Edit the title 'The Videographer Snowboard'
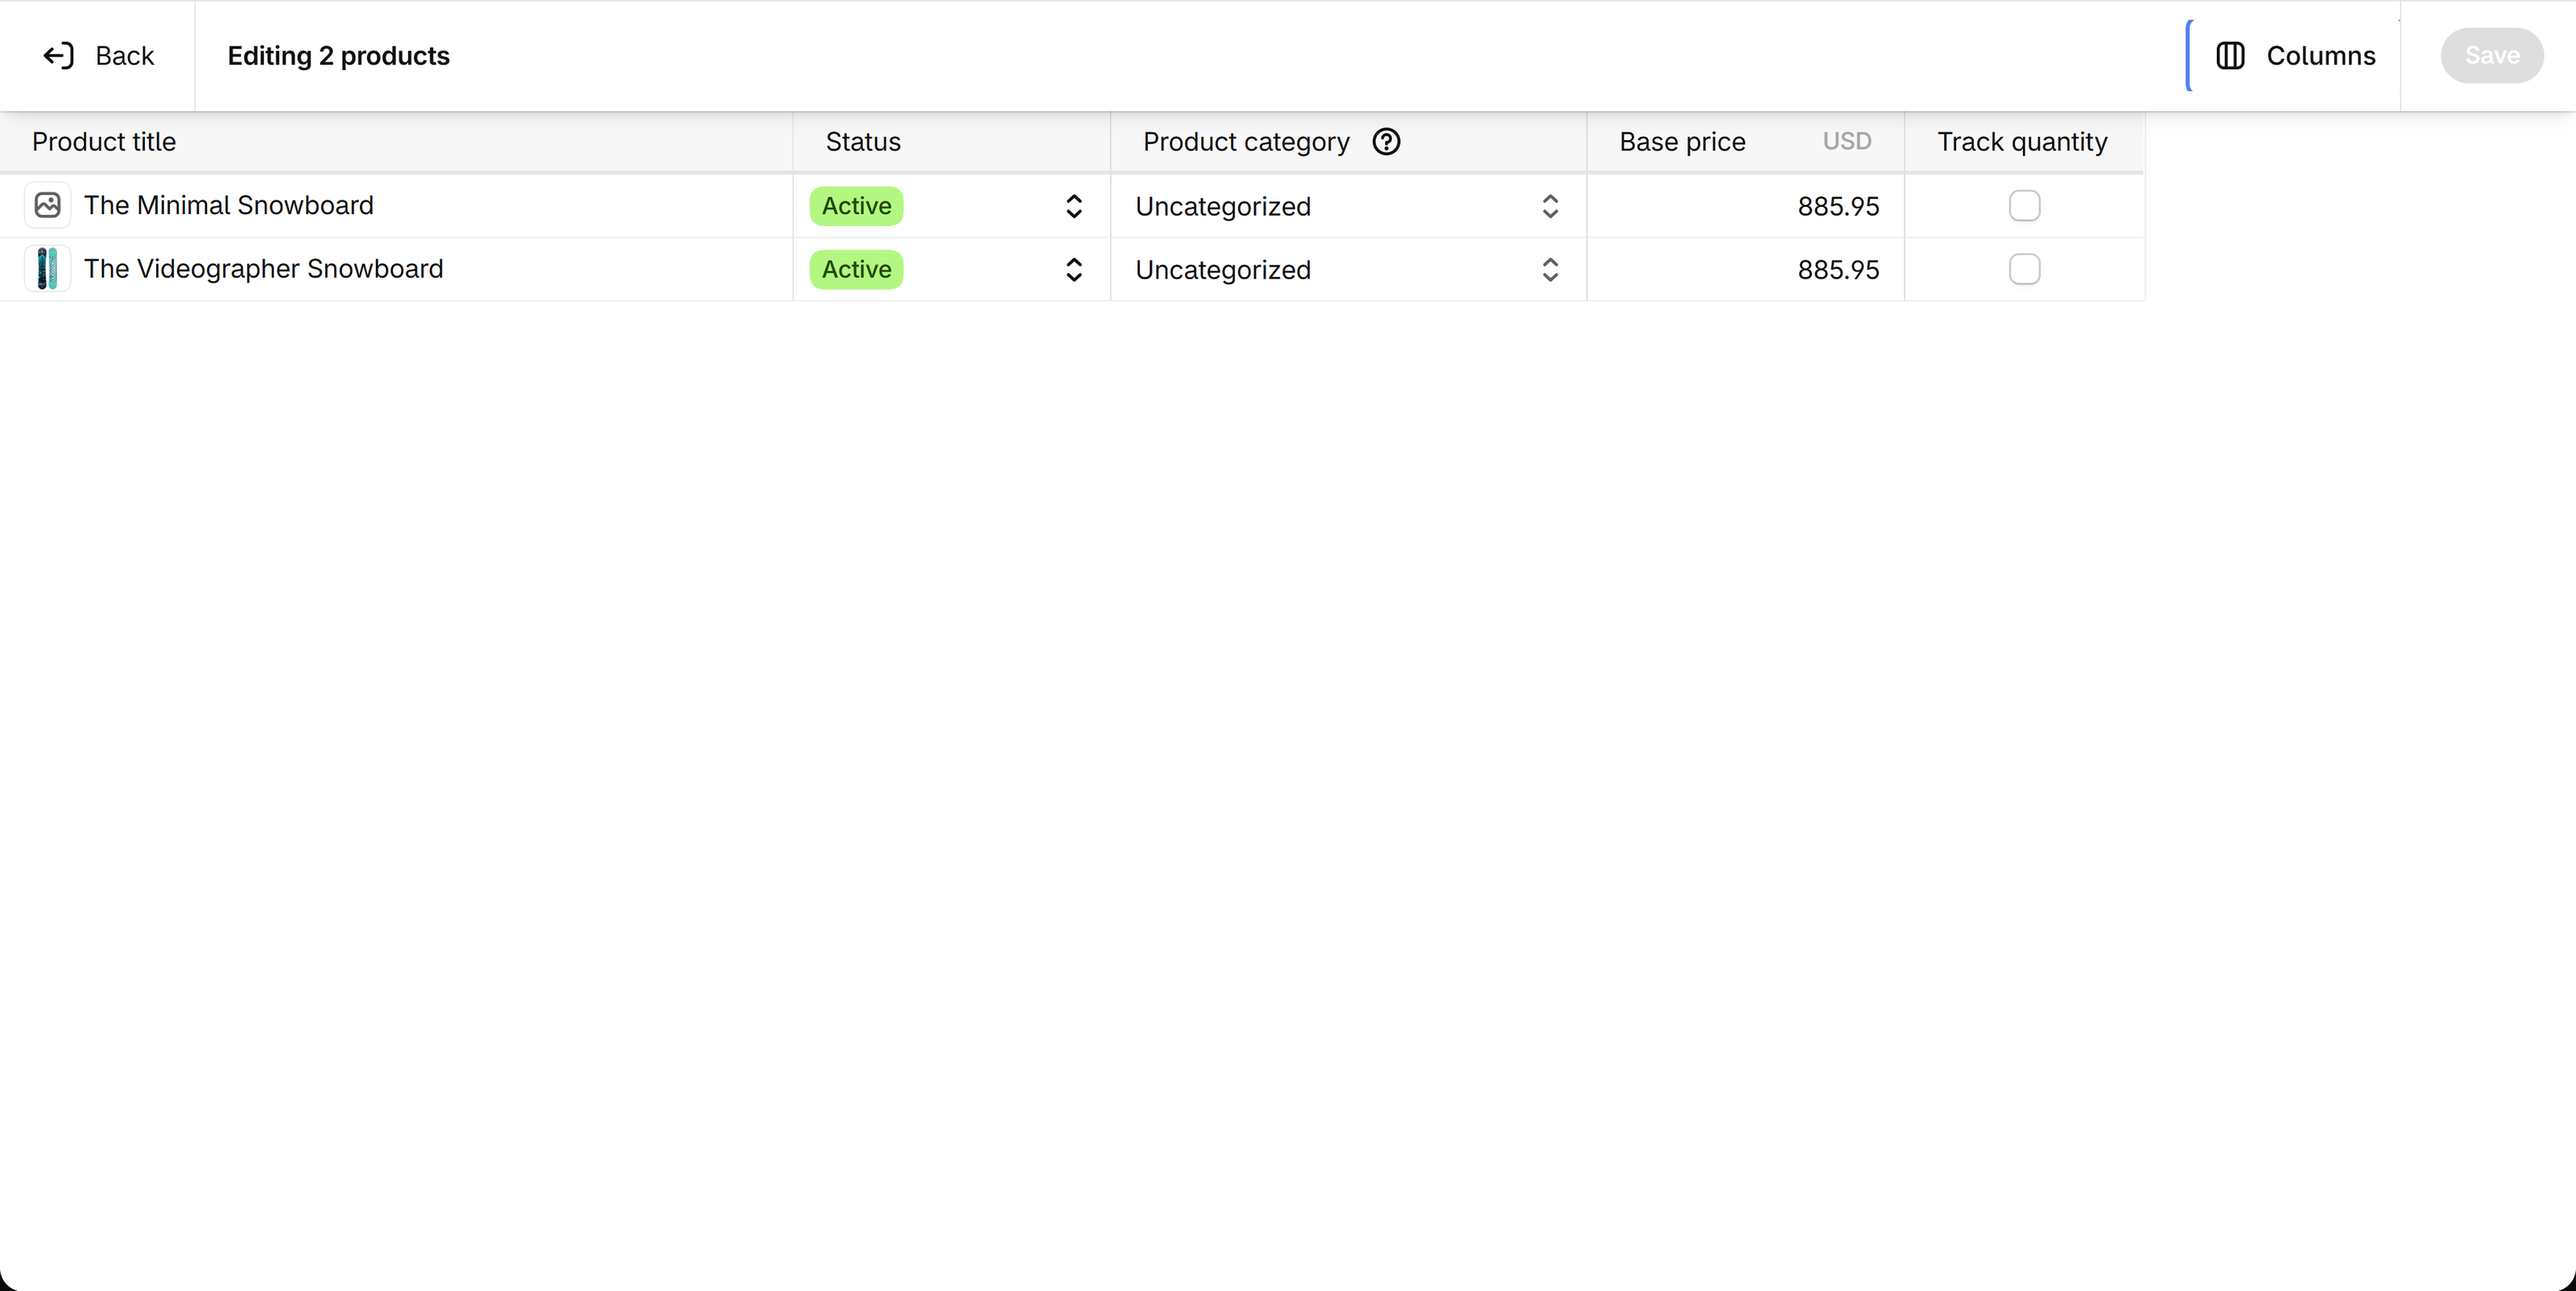The height and width of the screenshot is (1291, 2576). [x=263, y=269]
